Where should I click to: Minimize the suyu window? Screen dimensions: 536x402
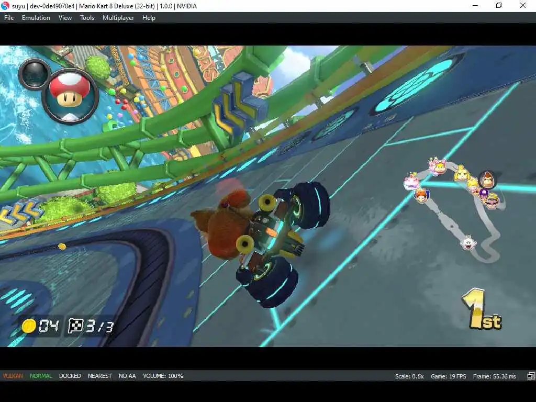pyautogui.click(x=475, y=5)
